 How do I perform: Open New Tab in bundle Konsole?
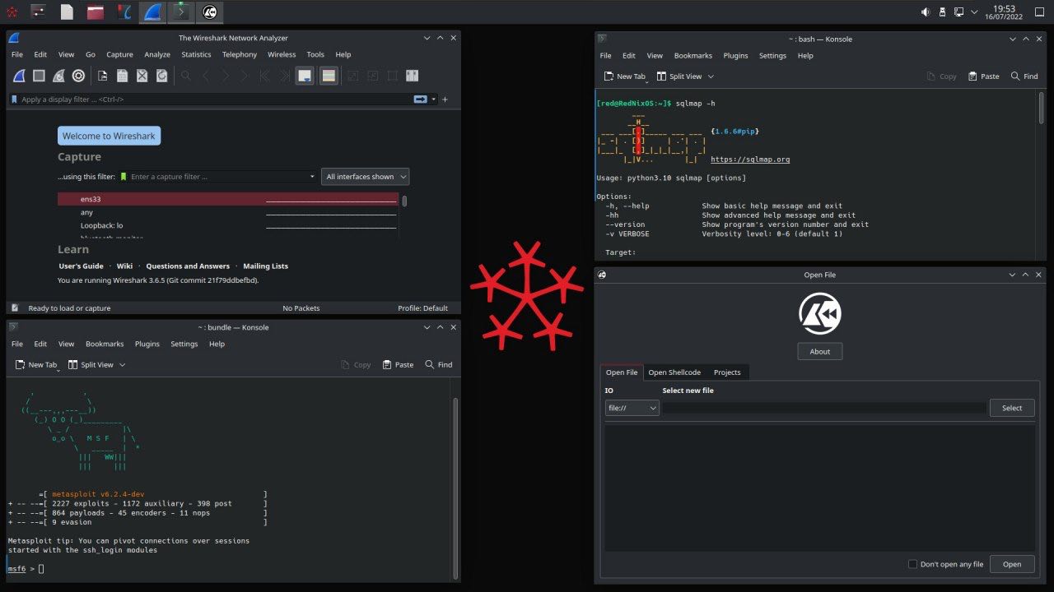tap(37, 364)
